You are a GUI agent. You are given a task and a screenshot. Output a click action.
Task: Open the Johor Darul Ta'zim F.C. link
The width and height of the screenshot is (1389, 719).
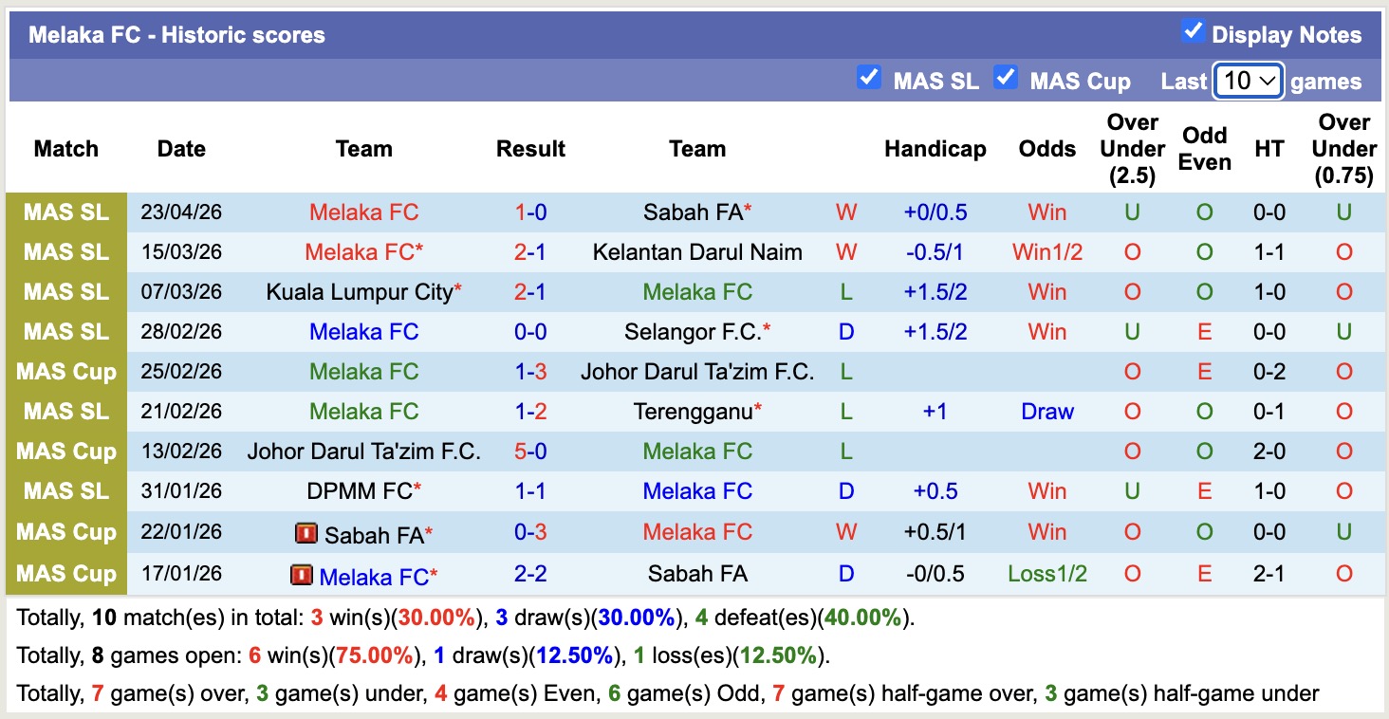[697, 371]
